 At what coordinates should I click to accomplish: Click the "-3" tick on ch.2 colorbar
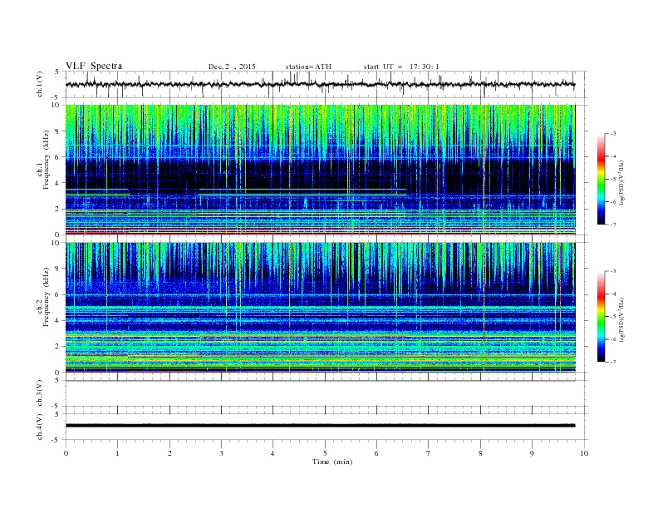click(612, 271)
